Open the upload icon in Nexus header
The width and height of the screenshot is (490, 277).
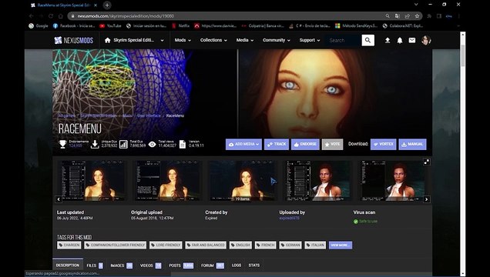coord(388,40)
